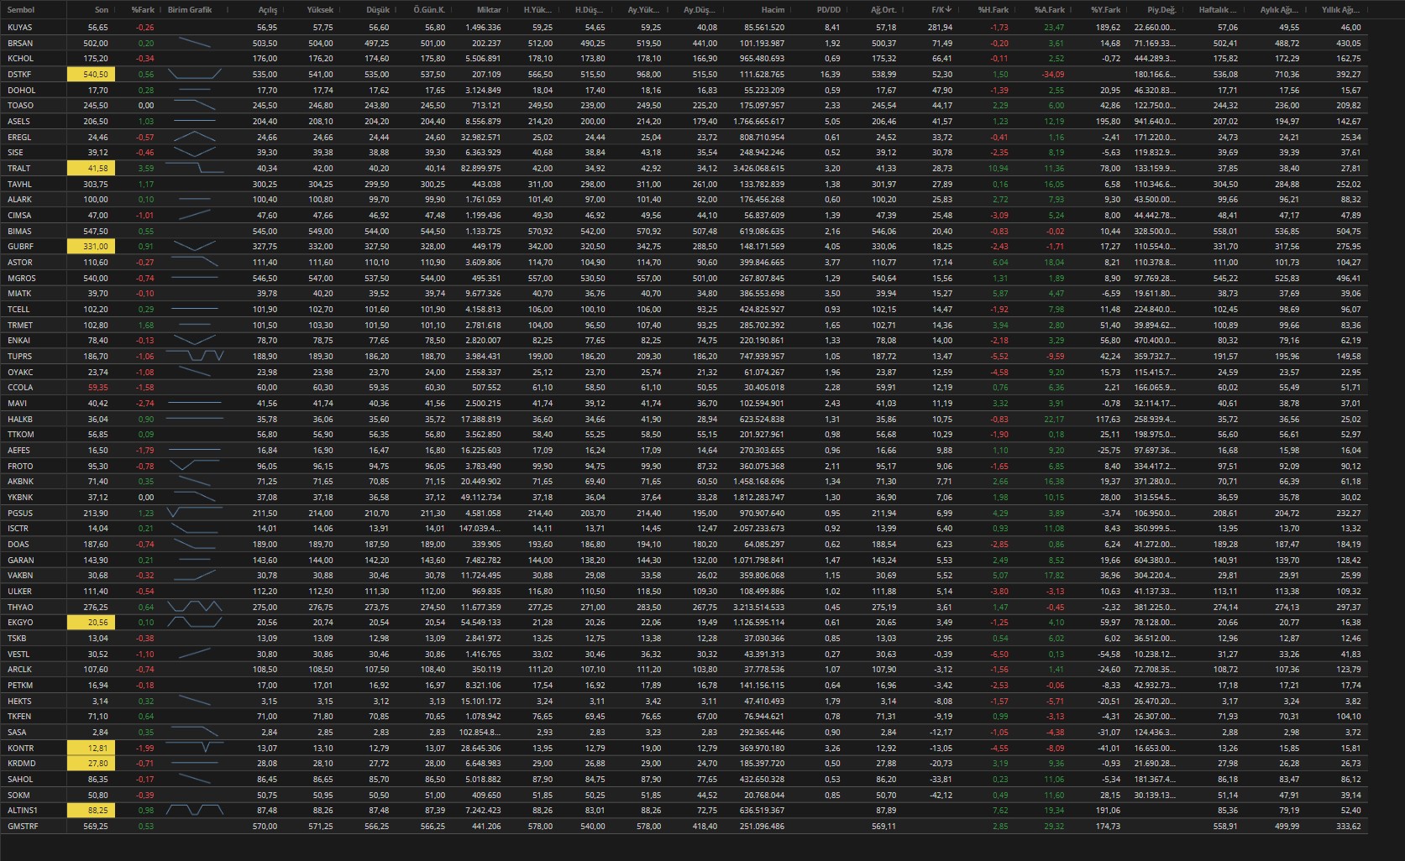Click KUYAS F/K value 281,94
The height and width of the screenshot is (861, 1405).
tap(940, 27)
